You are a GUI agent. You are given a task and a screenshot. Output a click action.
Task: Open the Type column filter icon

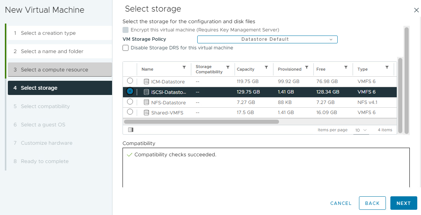tap(387, 67)
